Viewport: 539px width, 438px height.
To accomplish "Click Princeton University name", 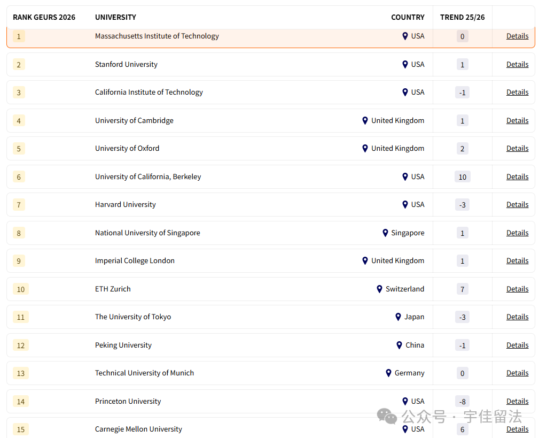I will 128,401.
